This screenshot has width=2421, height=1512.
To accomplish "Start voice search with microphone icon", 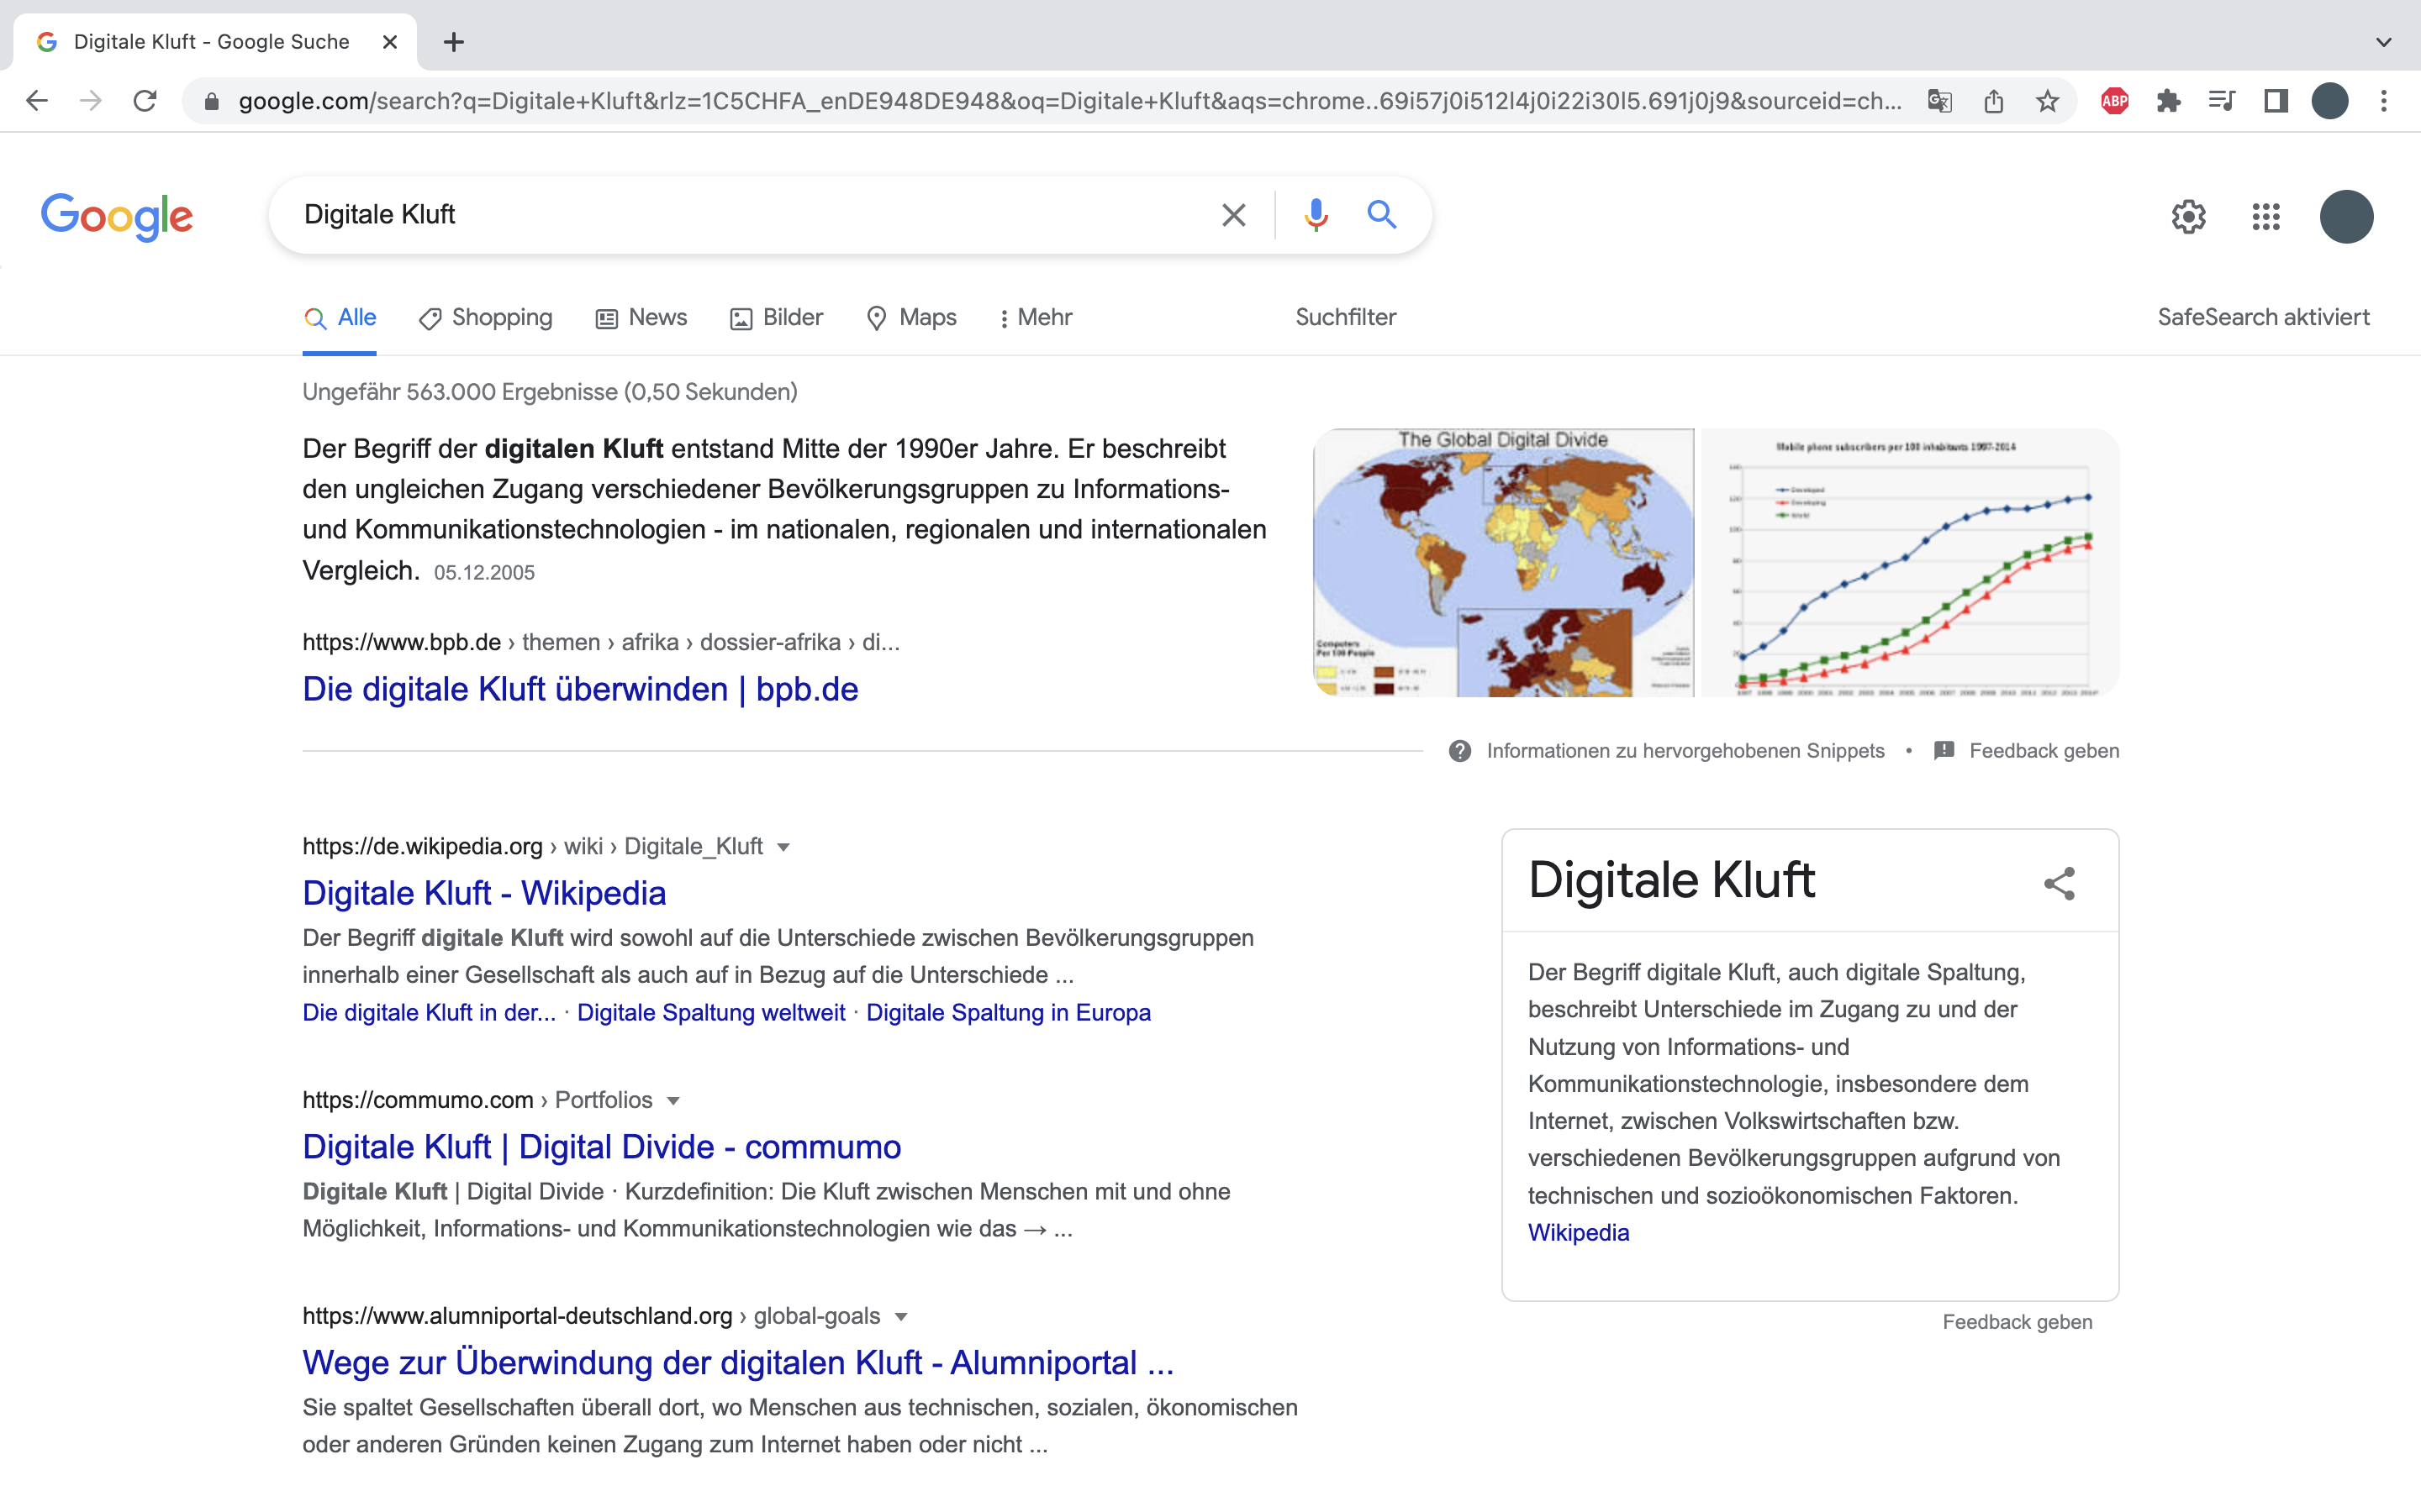I will (1316, 215).
